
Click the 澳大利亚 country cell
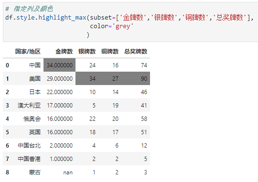click(29, 105)
